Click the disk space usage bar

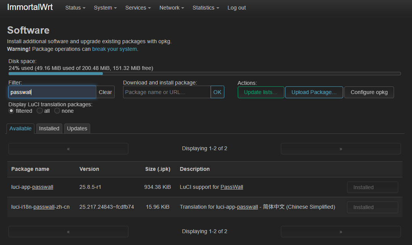[204, 73]
